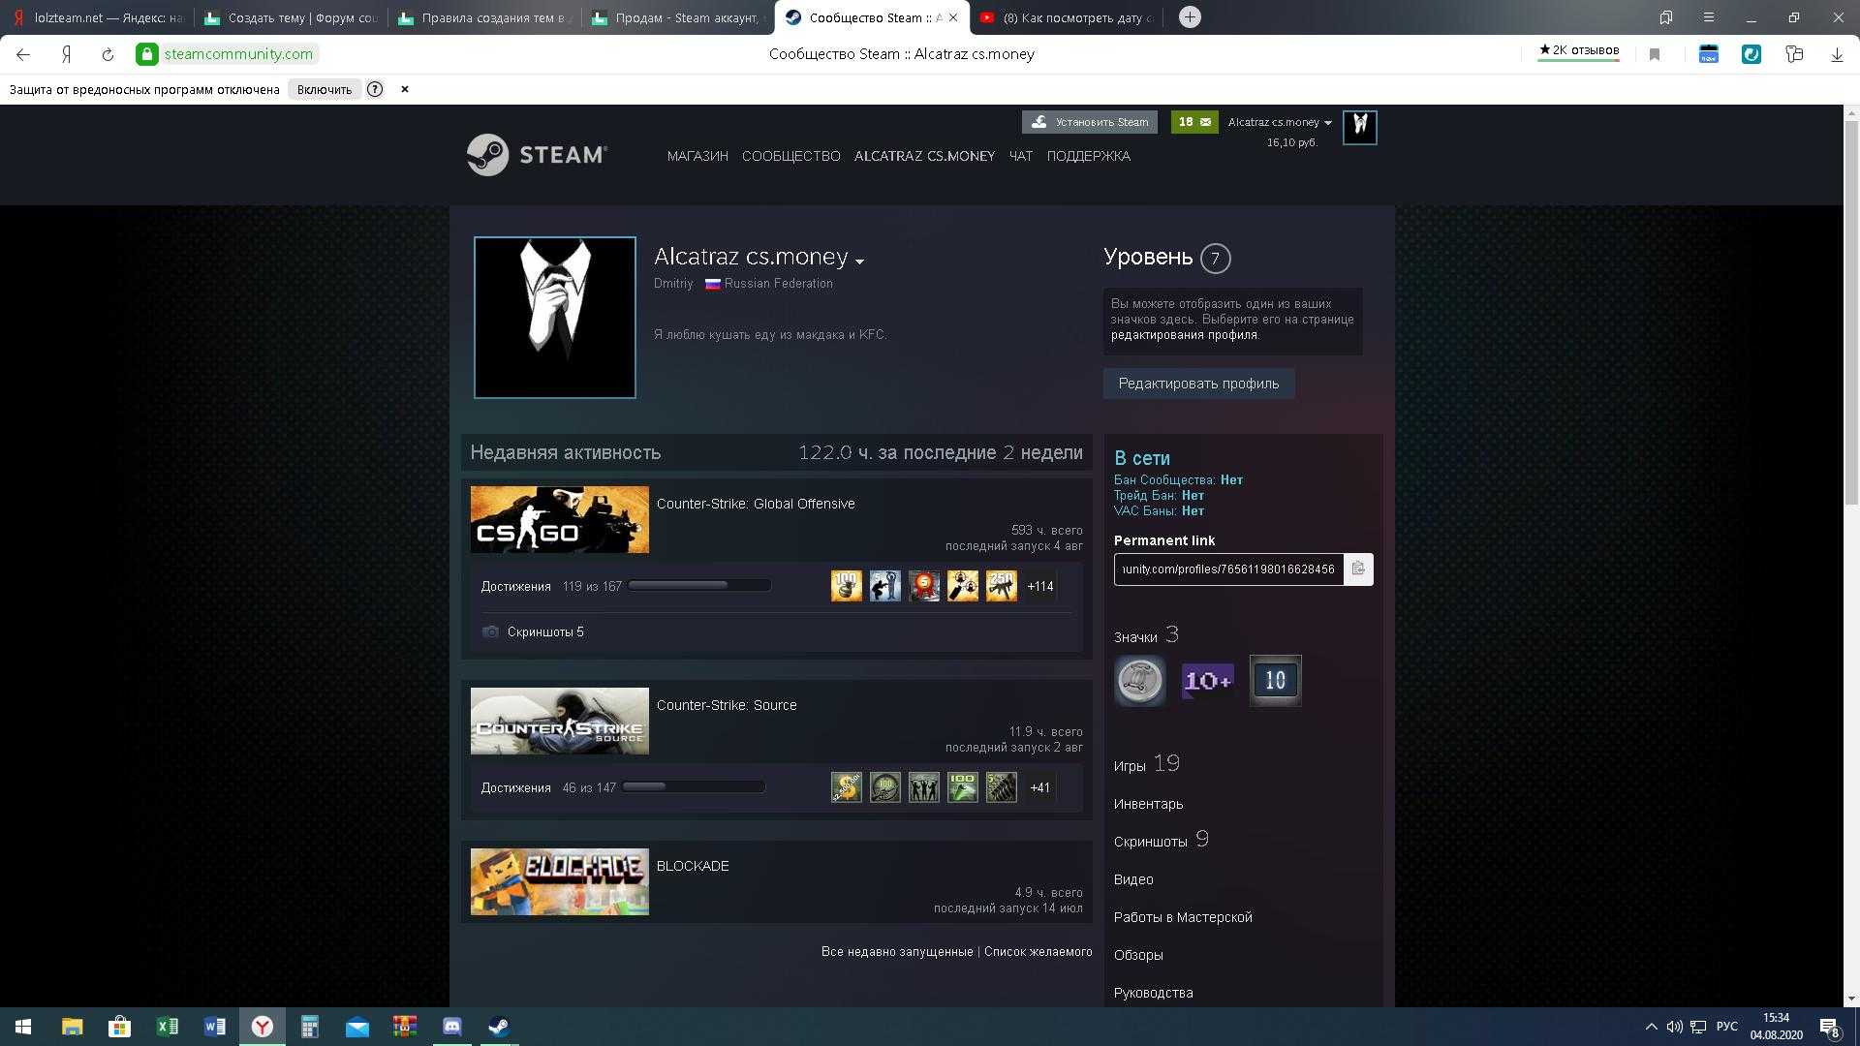Copy permanent link with clipboard icon
1860x1046 pixels.
click(1358, 569)
